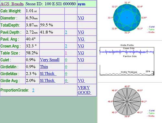Click the TotalDepth row label

(10, 25)
